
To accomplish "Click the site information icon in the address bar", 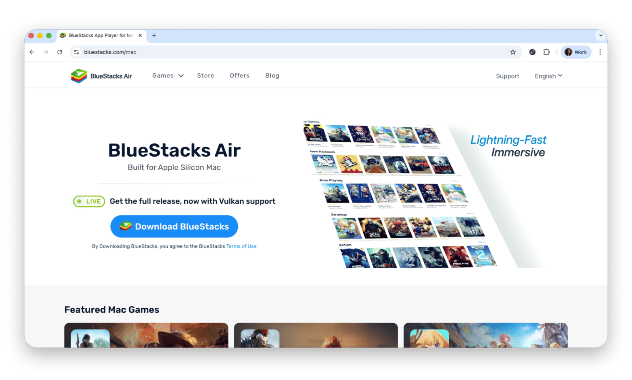I will [76, 52].
